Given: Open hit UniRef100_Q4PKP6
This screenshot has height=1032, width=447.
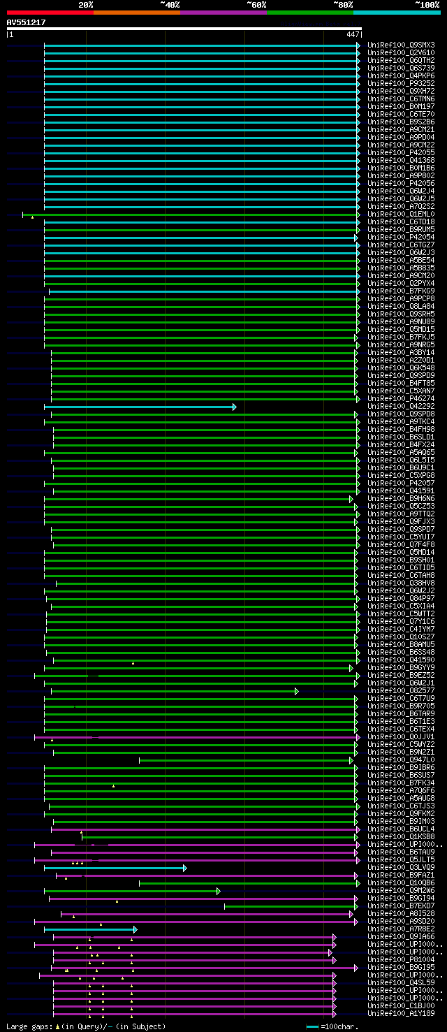Looking at the screenshot, I should pyautogui.click(x=401, y=75).
